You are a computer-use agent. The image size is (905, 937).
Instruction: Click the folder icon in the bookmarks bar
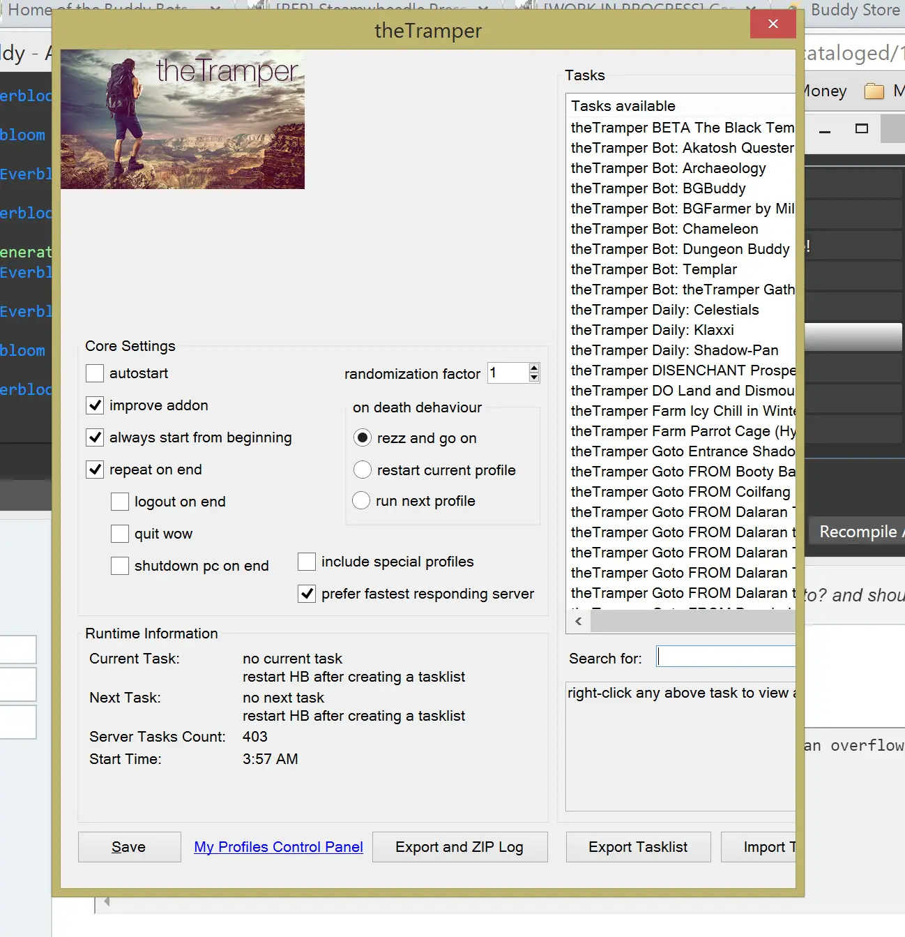[874, 91]
